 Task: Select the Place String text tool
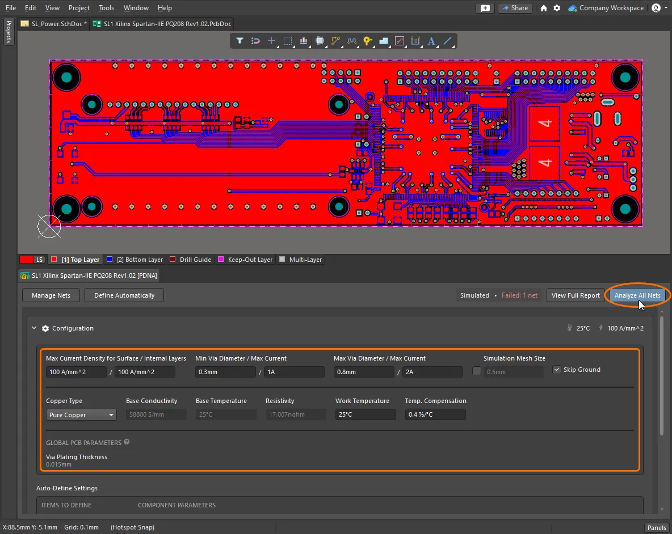click(x=431, y=41)
